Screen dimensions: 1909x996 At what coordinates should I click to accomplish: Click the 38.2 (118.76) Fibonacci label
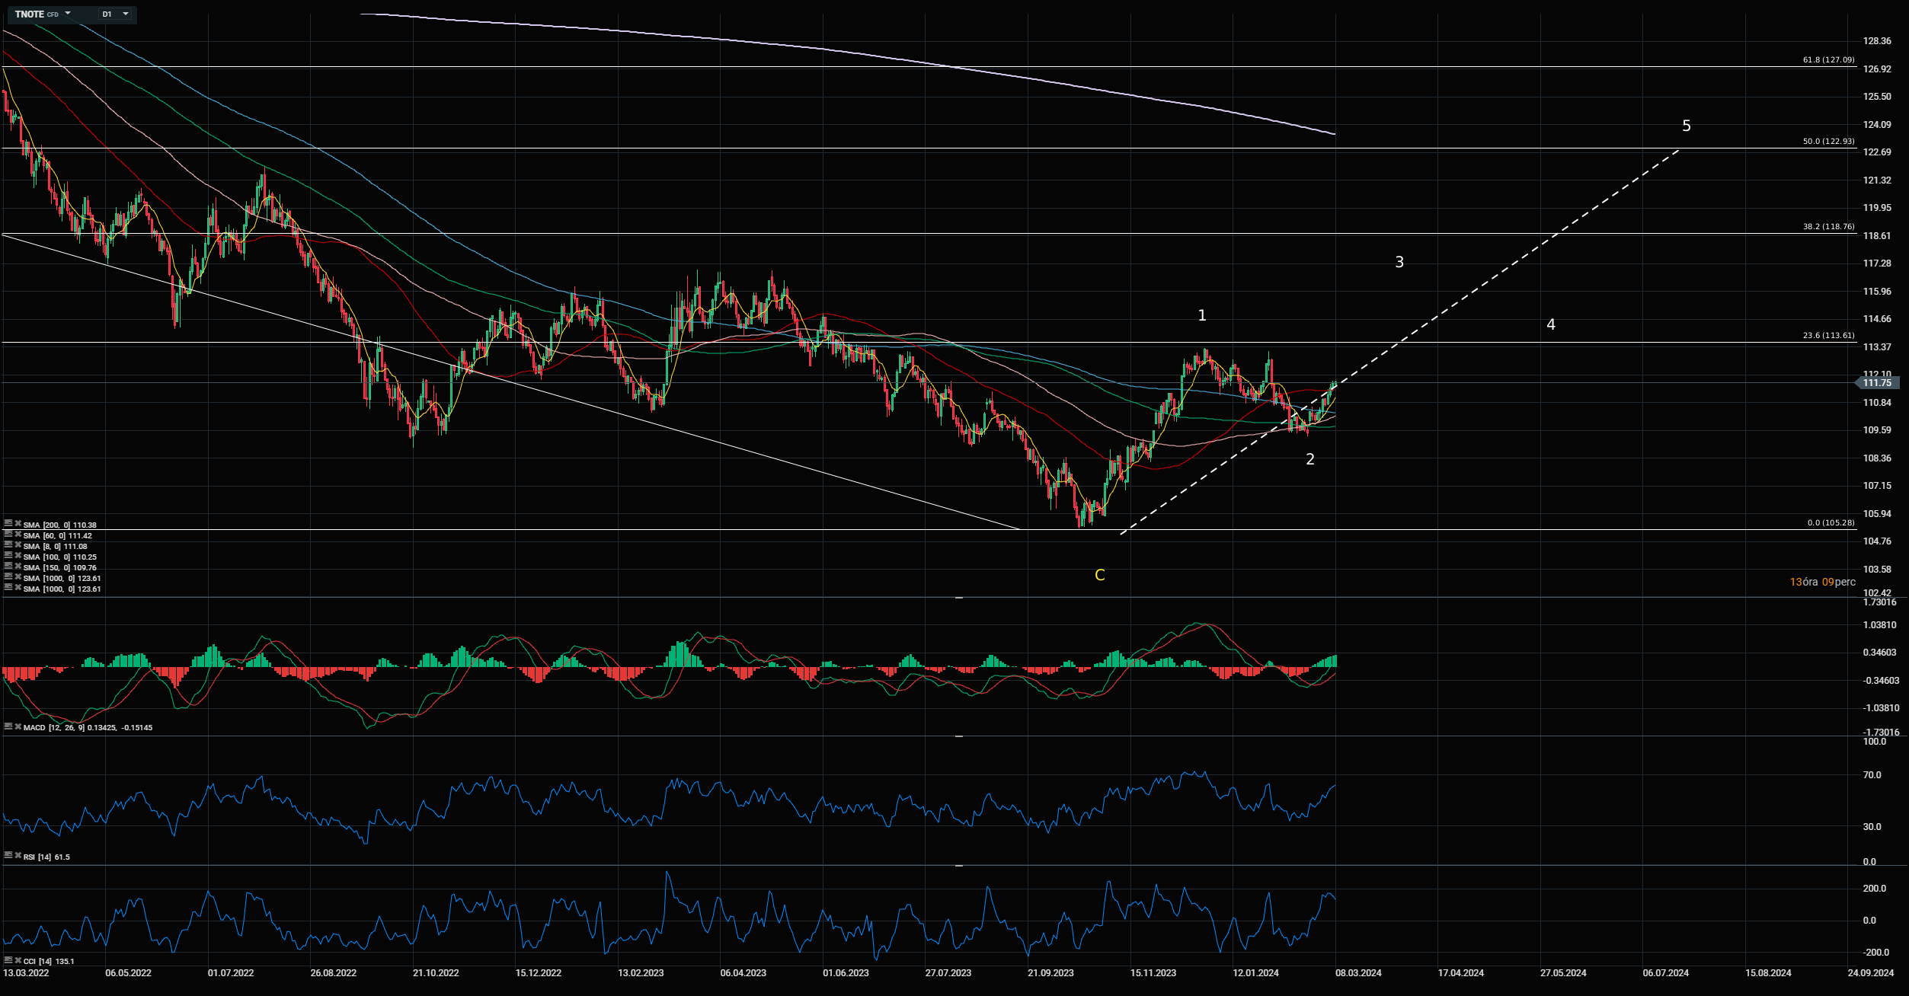pyautogui.click(x=1828, y=226)
